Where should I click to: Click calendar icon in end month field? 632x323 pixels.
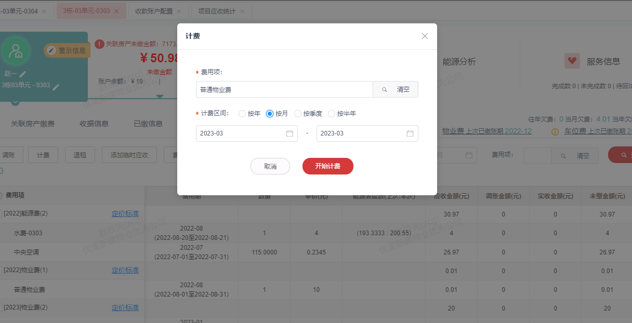coord(410,133)
